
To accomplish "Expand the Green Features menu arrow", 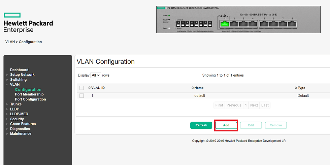I will pos(7,124).
